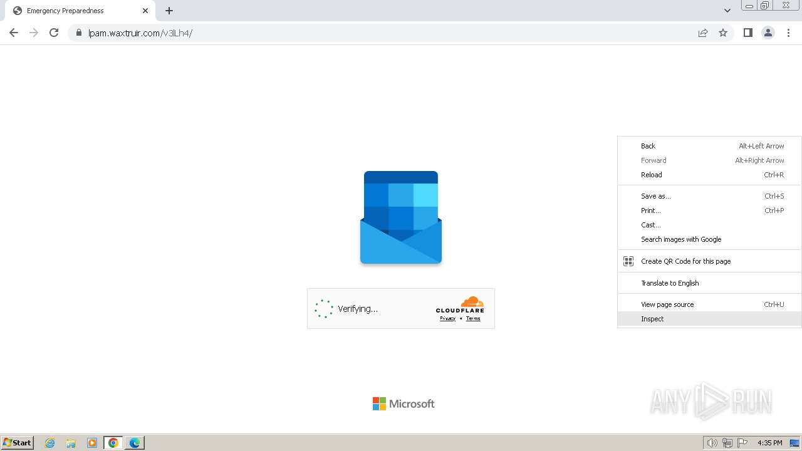The image size is (802, 451).
Task: Click the share page icon
Action: (x=703, y=33)
